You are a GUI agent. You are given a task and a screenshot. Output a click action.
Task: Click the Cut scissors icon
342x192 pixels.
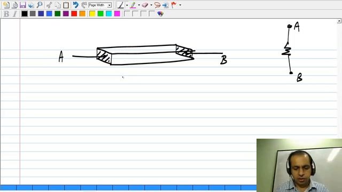[x=49, y=5]
